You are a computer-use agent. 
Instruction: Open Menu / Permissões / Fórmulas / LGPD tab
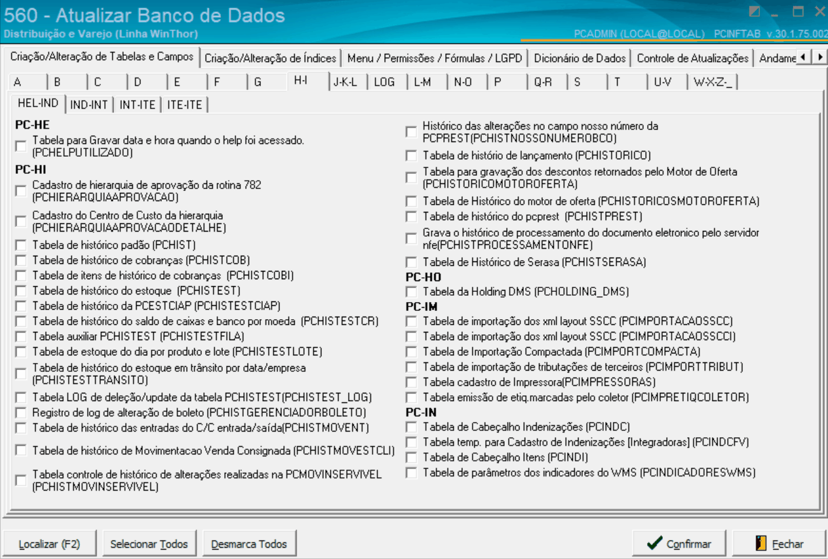434,58
